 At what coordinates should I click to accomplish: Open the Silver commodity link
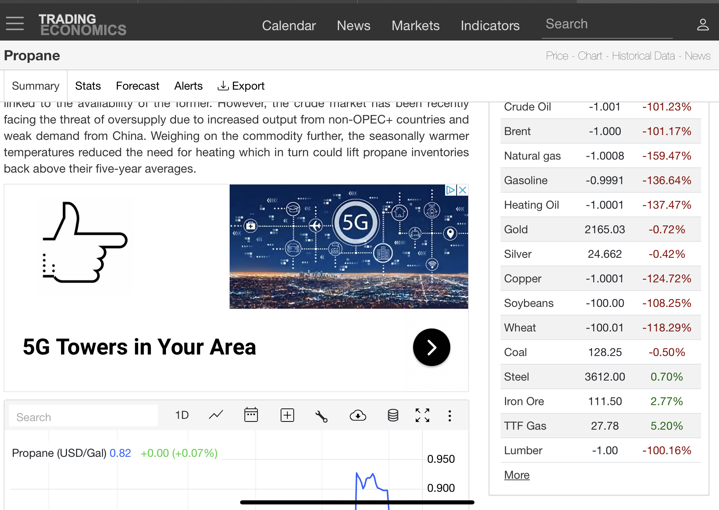pos(518,254)
